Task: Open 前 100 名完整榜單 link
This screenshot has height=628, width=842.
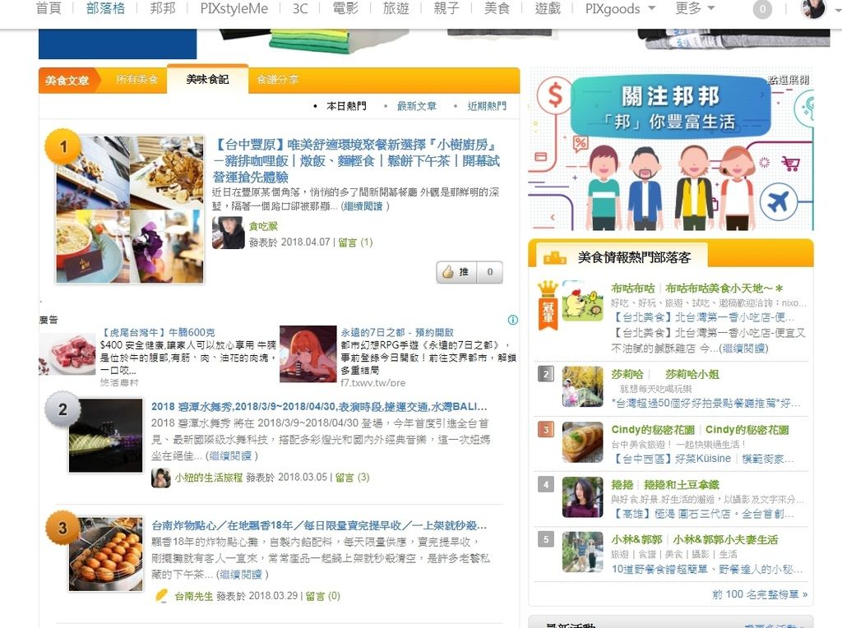Action: point(760,594)
